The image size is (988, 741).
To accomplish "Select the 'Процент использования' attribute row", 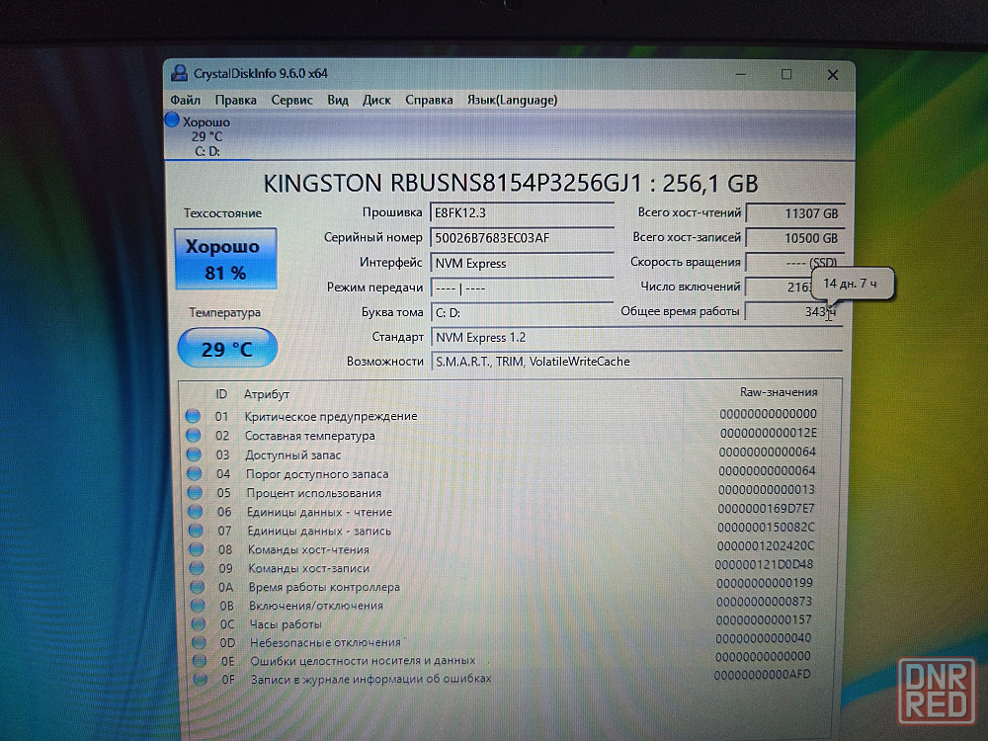I will click(x=503, y=491).
